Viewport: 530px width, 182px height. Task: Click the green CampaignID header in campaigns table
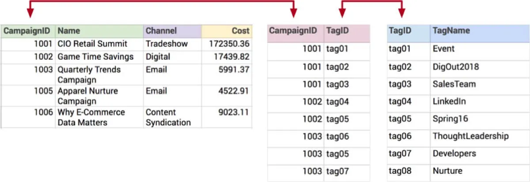tap(29, 31)
